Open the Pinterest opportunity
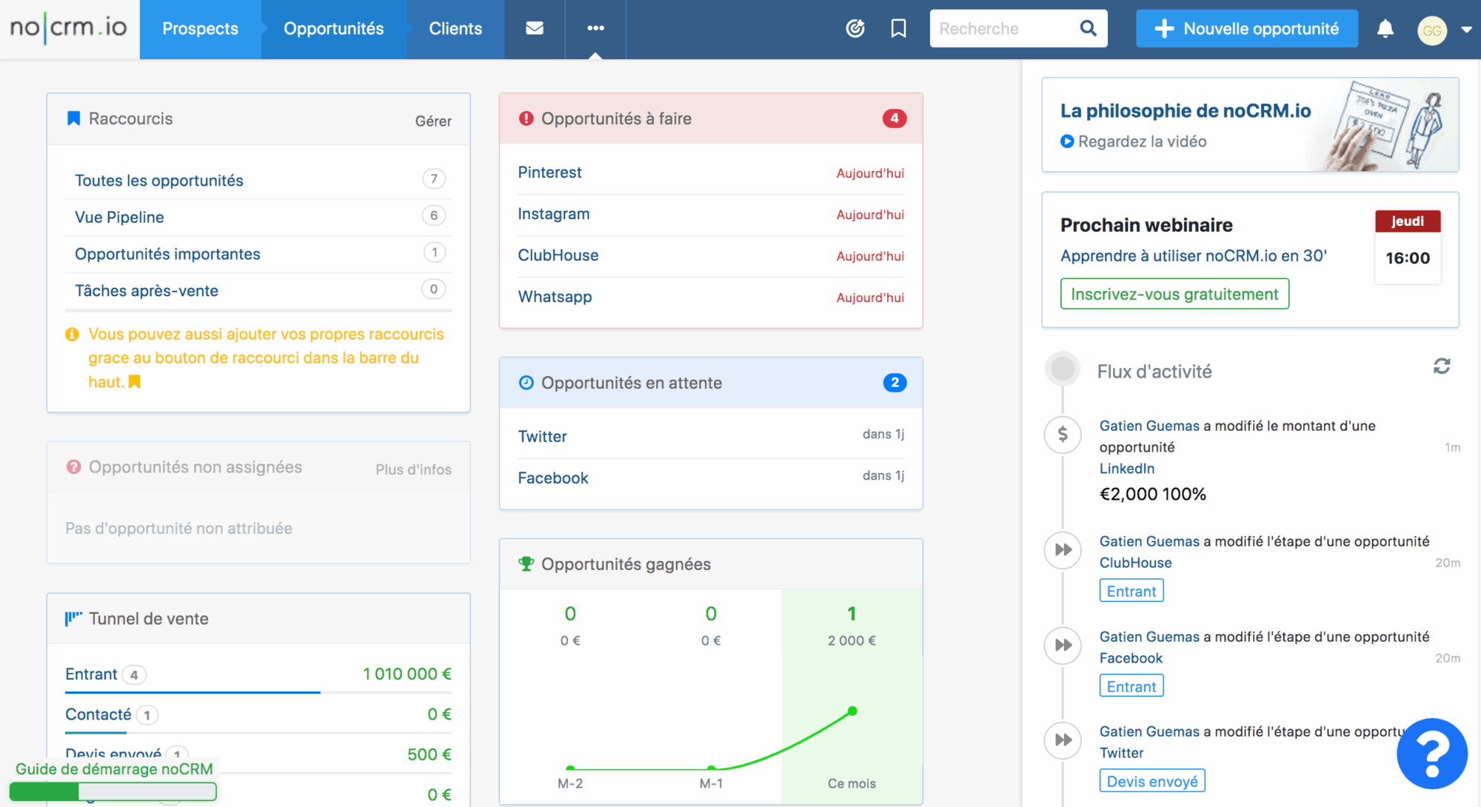This screenshot has width=1481, height=807. pyautogui.click(x=549, y=173)
